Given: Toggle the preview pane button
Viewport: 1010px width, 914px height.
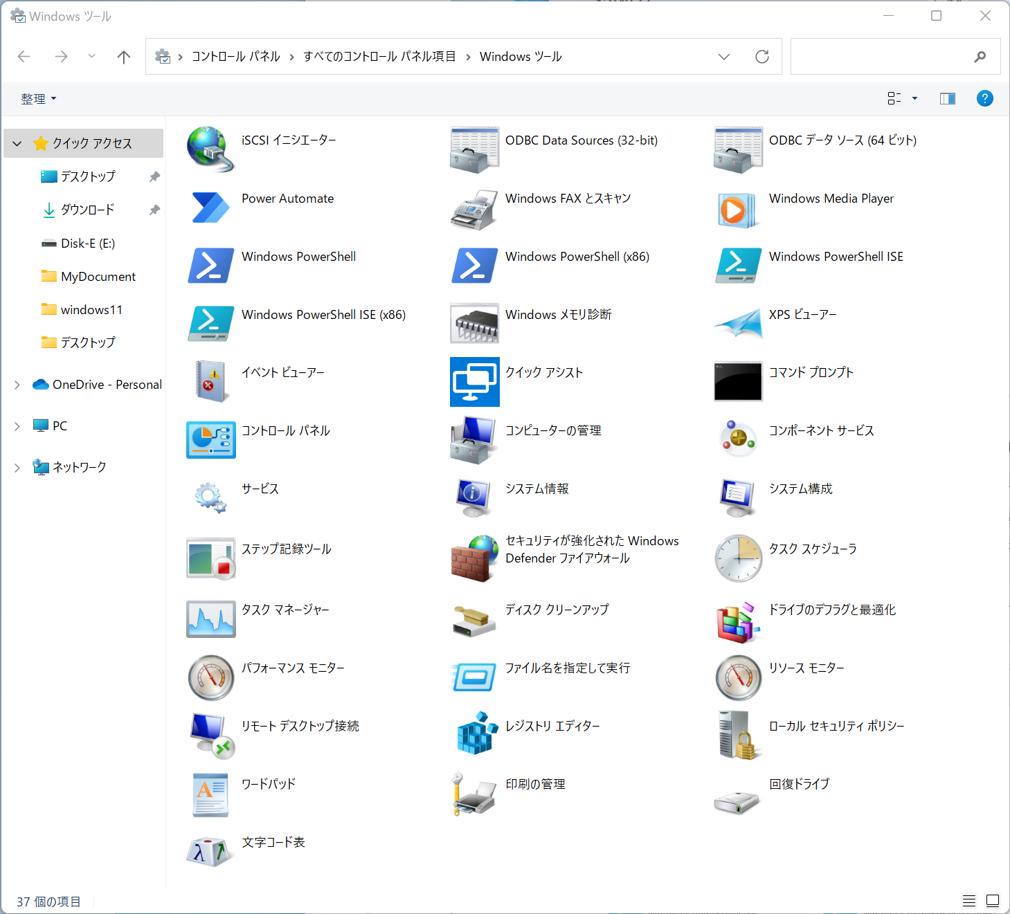Looking at the screenshot, I should (948, 98).
